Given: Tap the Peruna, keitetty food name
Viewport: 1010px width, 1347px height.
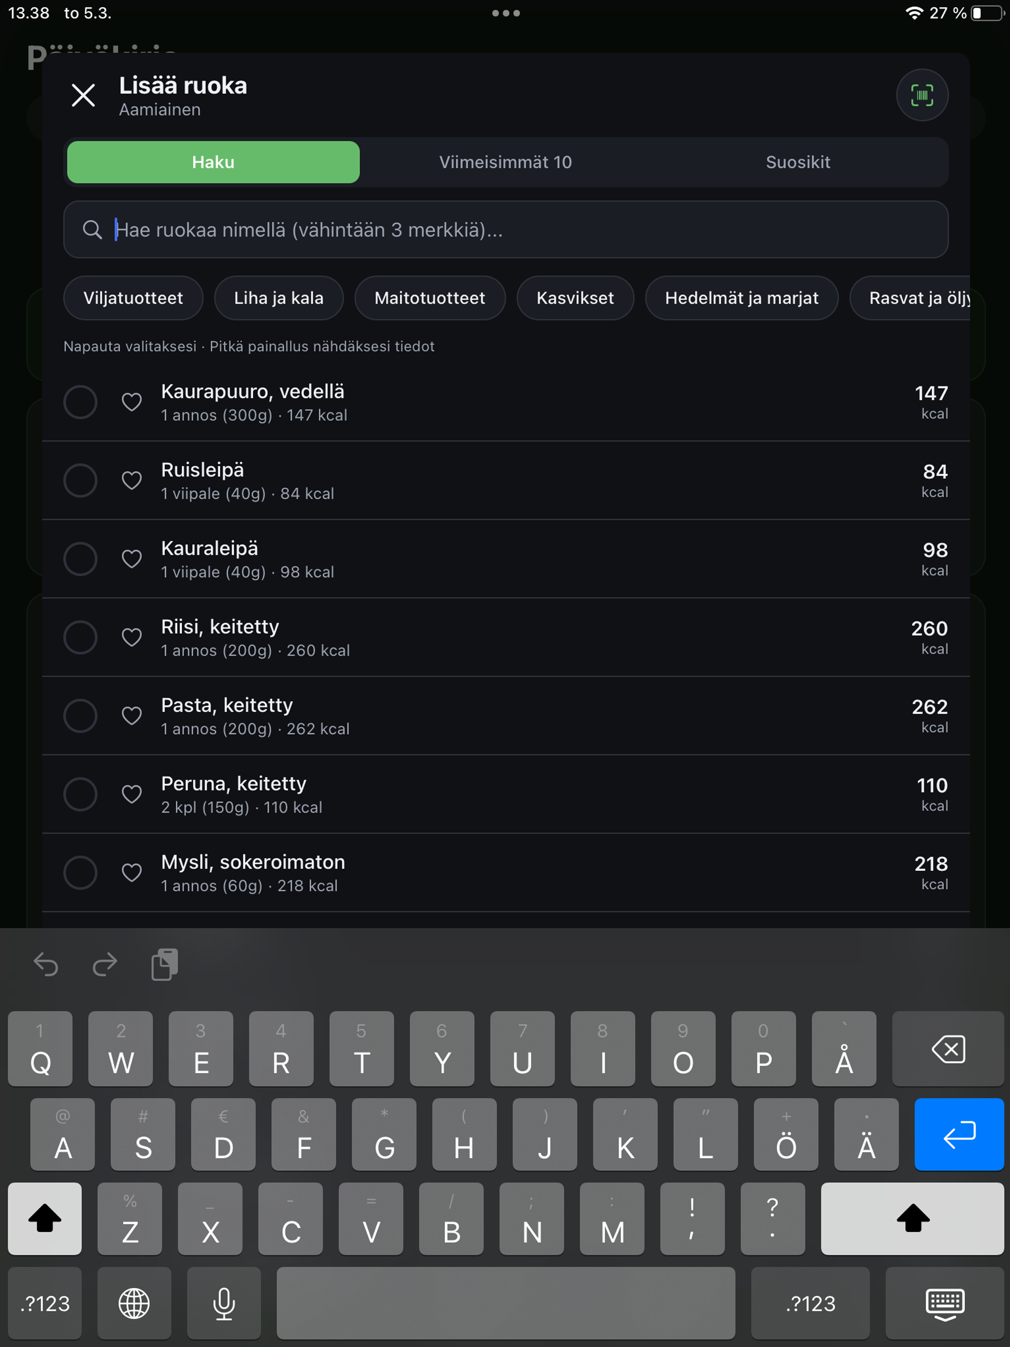Looking at the screenshot, I should point(234,784).
